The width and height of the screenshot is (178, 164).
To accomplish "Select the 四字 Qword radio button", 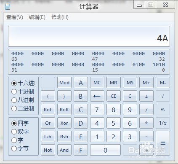I will pos(14,123).
